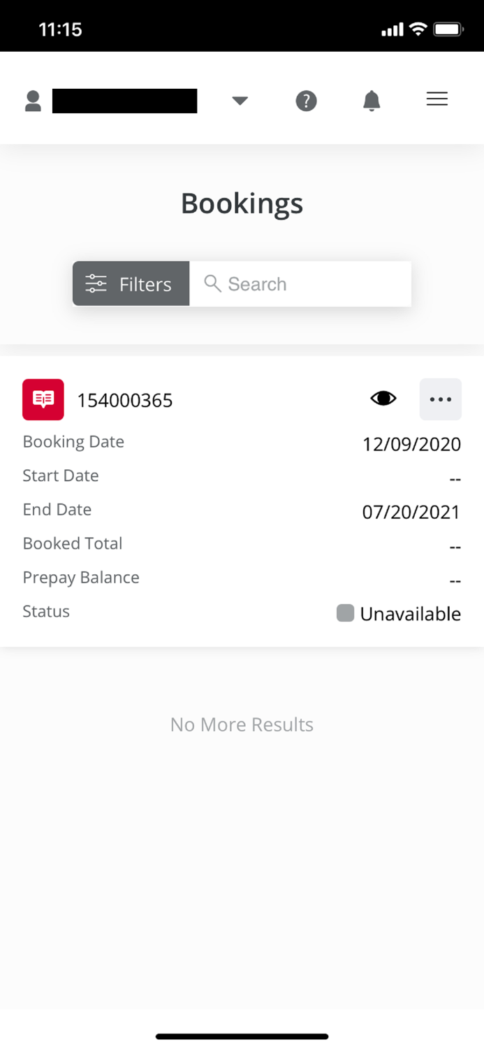
Task: Select the Bookings screen title
Action: point(242,204)
